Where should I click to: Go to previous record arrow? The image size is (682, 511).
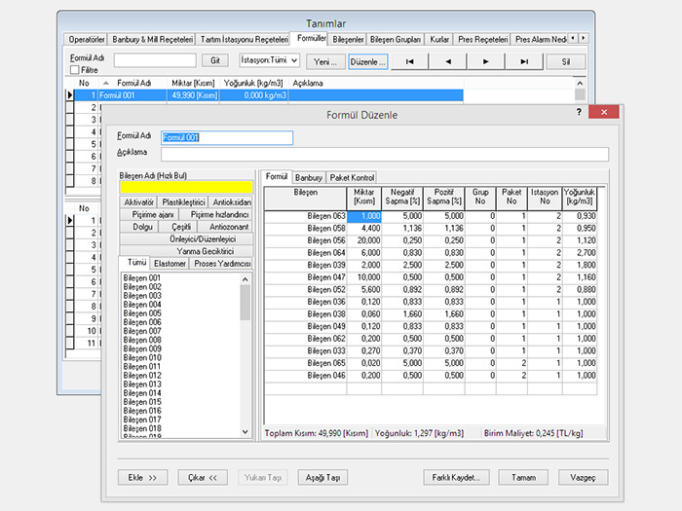click(447, 60)
